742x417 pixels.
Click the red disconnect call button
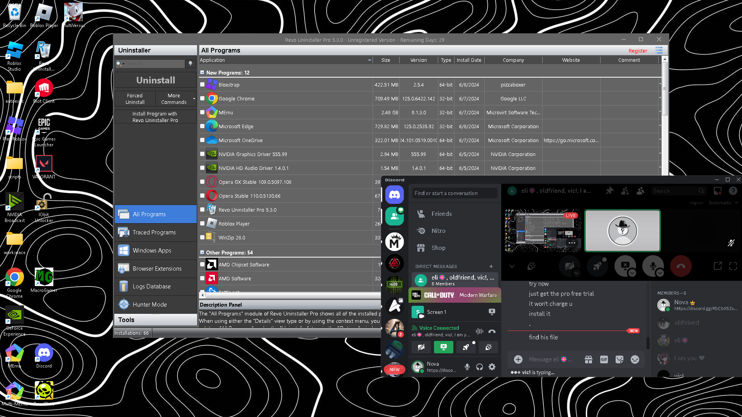[681, 266]
